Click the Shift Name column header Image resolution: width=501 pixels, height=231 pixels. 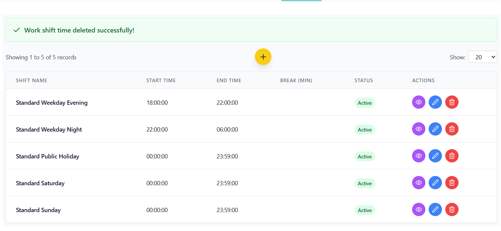(x=32, y=81)
